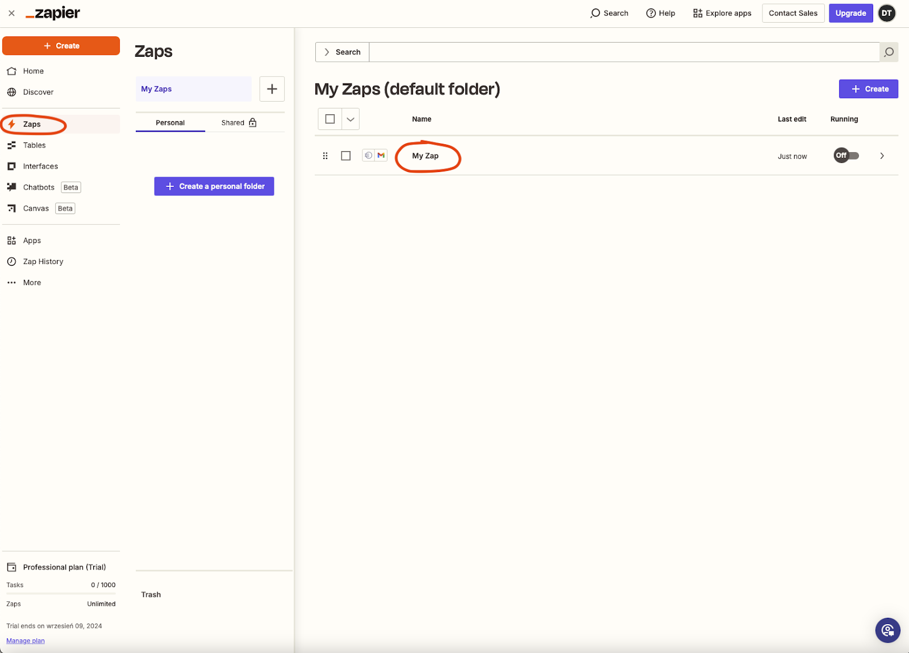Click the Zapier logo
Viewport: 909px width, 653px height.
pyautogui.click(x=53, y=13)
